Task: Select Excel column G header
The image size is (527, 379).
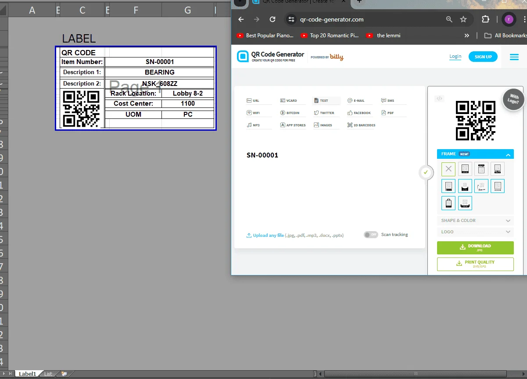Action: pyautogui.click(x=188, y=10)
